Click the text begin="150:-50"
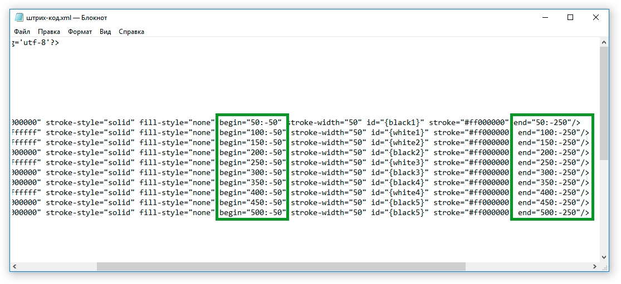Image resolution: width=621 pixels, height=284 pixels. point(253,143)
